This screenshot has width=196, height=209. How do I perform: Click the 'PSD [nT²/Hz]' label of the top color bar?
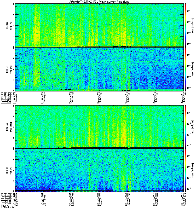[x=193, y=25]
